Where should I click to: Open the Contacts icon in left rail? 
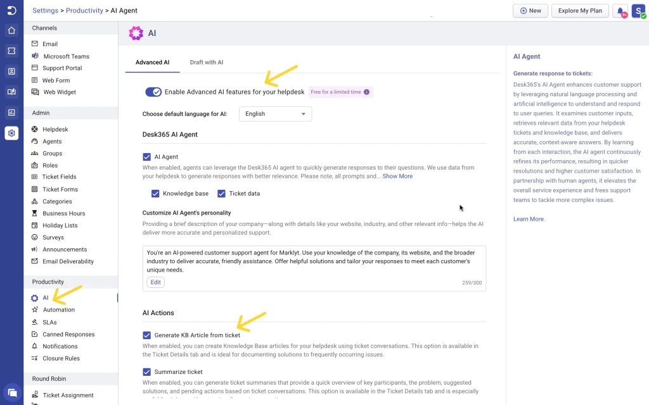[x=11, y=72]
